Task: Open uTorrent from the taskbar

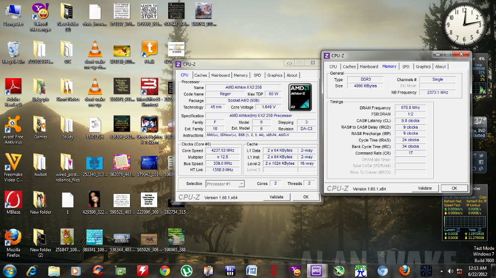Action: 186,271
